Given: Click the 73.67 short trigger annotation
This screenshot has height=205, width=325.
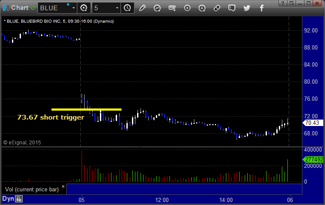Looking at the screenshot, I should click(x=50, y=117).
